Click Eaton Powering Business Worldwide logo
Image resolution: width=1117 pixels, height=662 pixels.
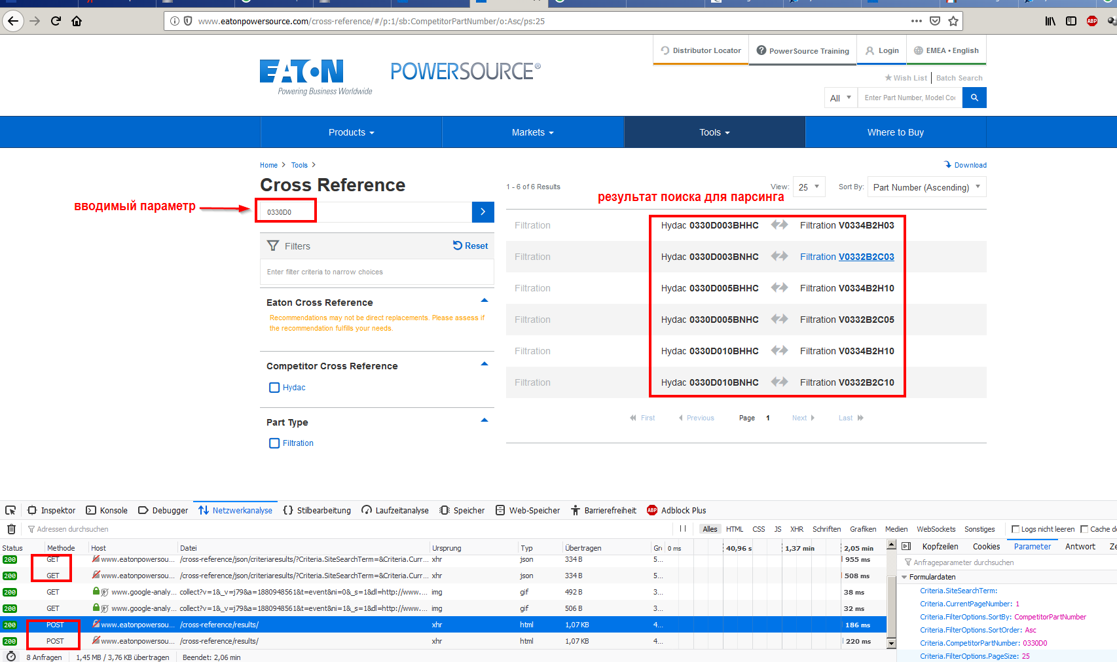click(x=316, y=77)
